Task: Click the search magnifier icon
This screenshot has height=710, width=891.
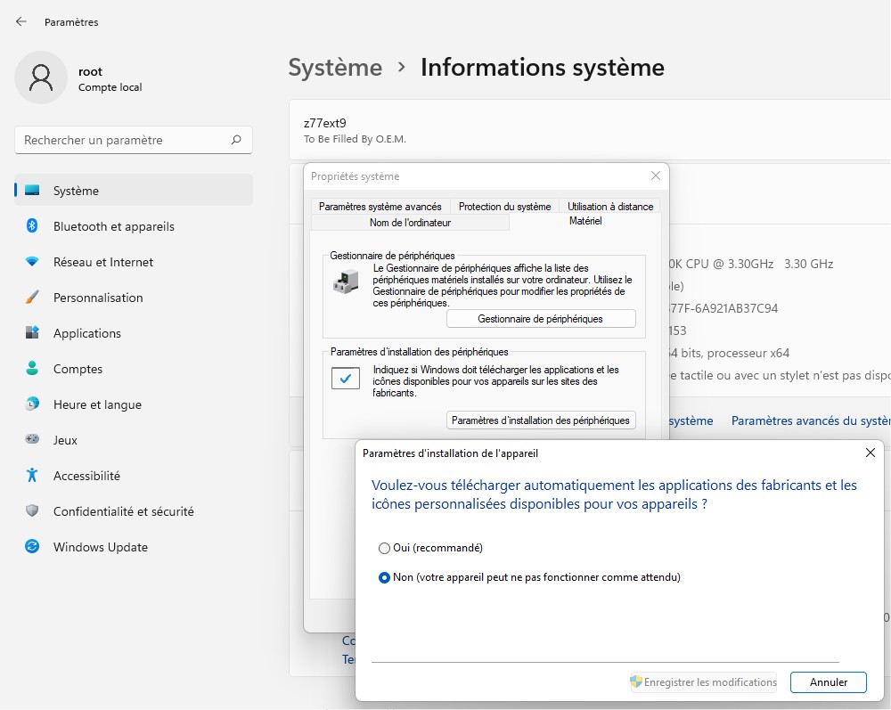Action: coord(236,140)
